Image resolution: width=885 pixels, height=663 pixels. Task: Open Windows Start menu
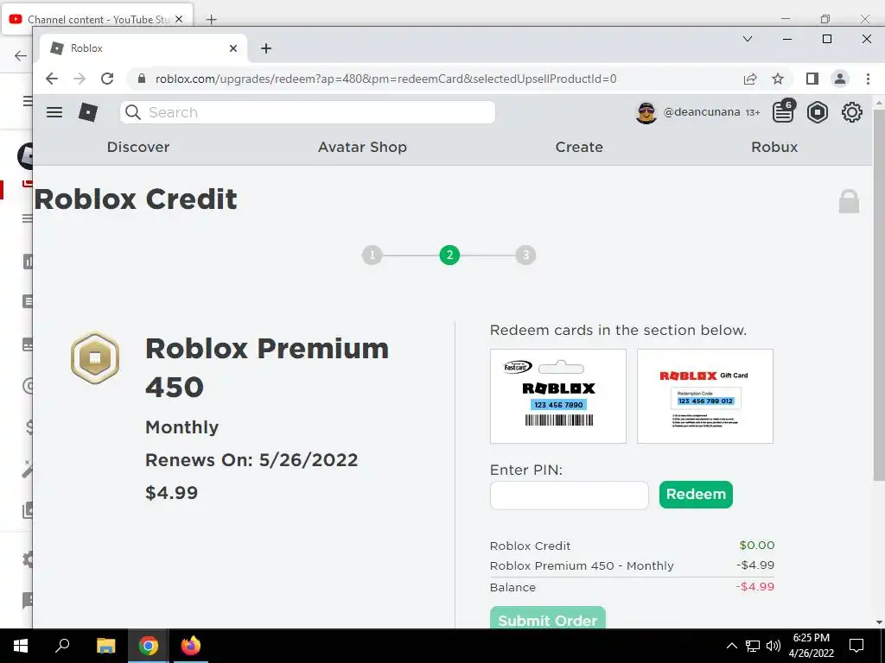pos(21,646)
